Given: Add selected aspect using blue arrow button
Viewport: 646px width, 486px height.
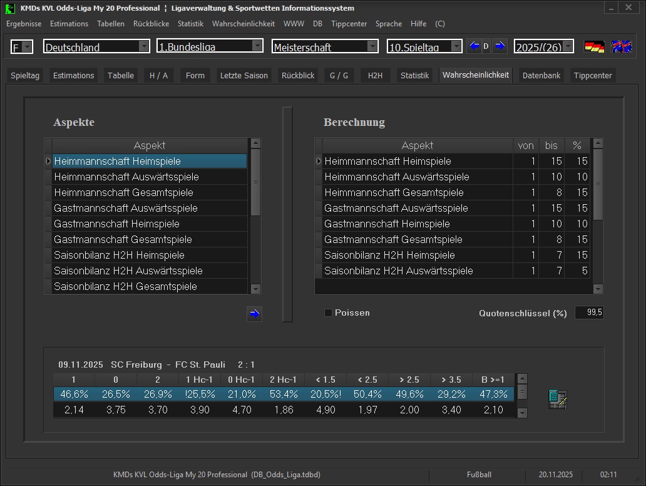Looking at the screenshot, I should coord(254,314).
